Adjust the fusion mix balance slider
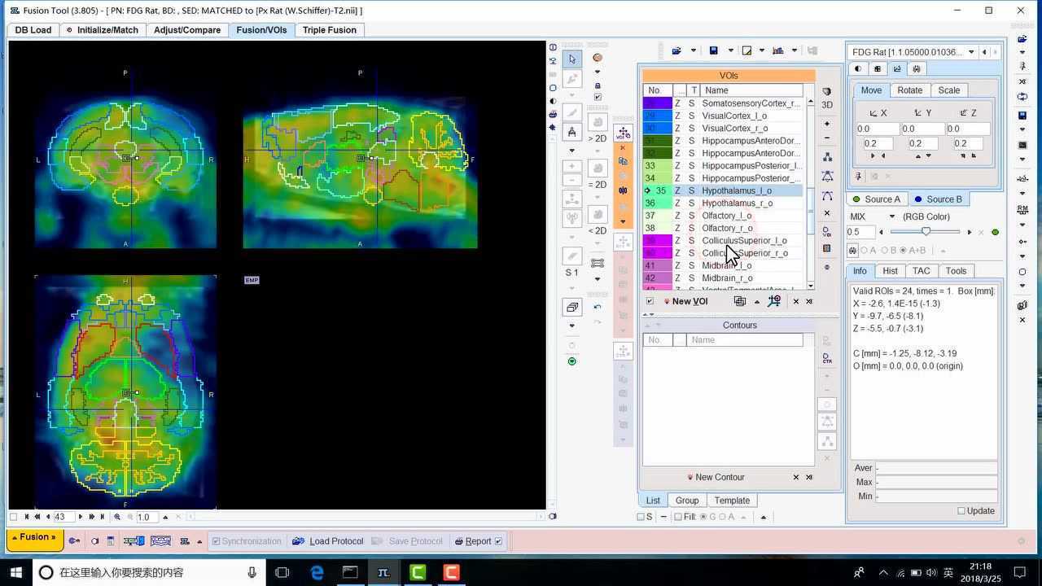Viewport: 1042px width, 586px height. point(926,232)
